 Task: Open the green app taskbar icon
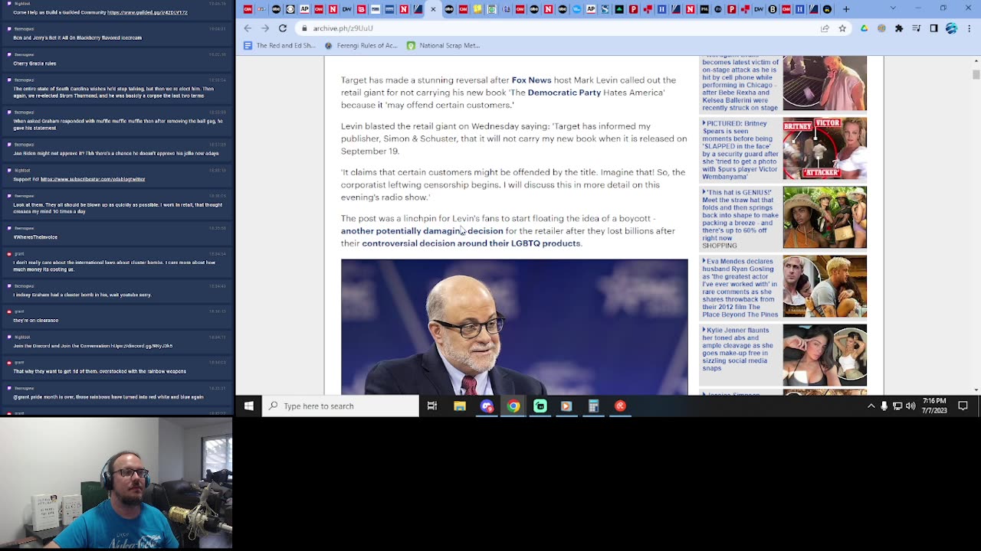[540, 406]
